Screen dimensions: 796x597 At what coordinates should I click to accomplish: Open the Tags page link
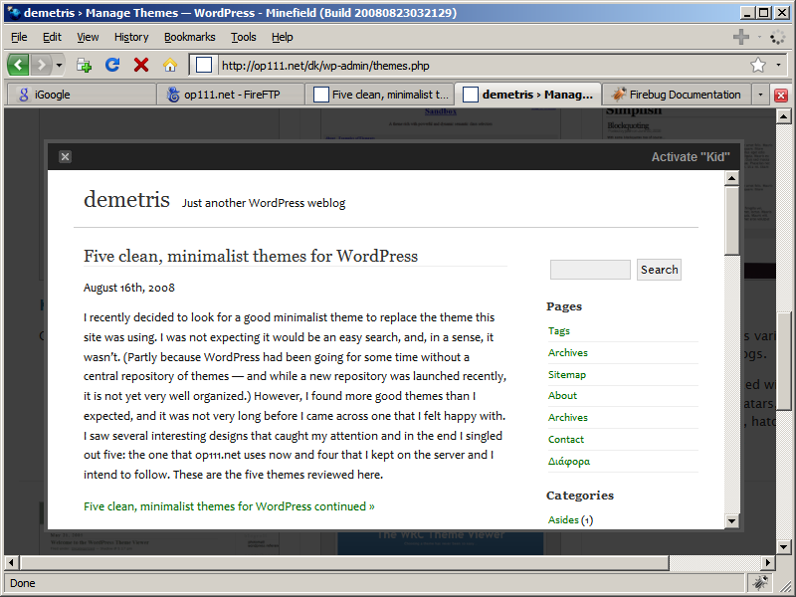(x=559, y=331)
